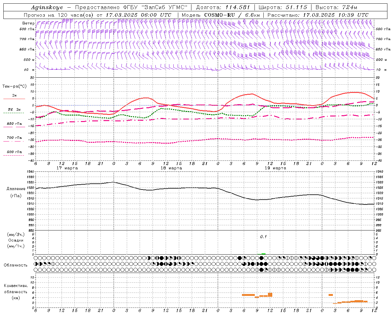The image size is (392, 313).
Task: Click the green precipitation bar
Action: click(x=263, y=254)
